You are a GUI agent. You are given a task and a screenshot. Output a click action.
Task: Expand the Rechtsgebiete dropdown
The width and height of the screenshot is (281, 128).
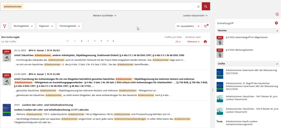click(x=23, y=26)
